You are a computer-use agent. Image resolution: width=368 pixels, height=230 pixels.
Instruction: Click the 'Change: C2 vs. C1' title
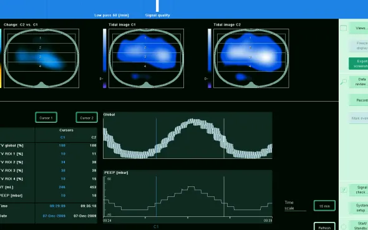tap(21, 24)
